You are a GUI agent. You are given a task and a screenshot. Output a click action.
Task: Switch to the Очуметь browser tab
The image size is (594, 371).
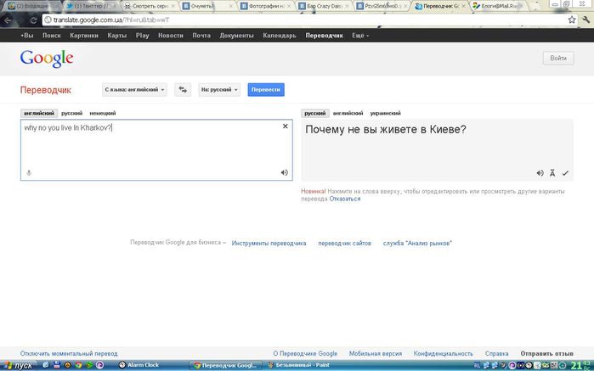click(x=207, y=6)
